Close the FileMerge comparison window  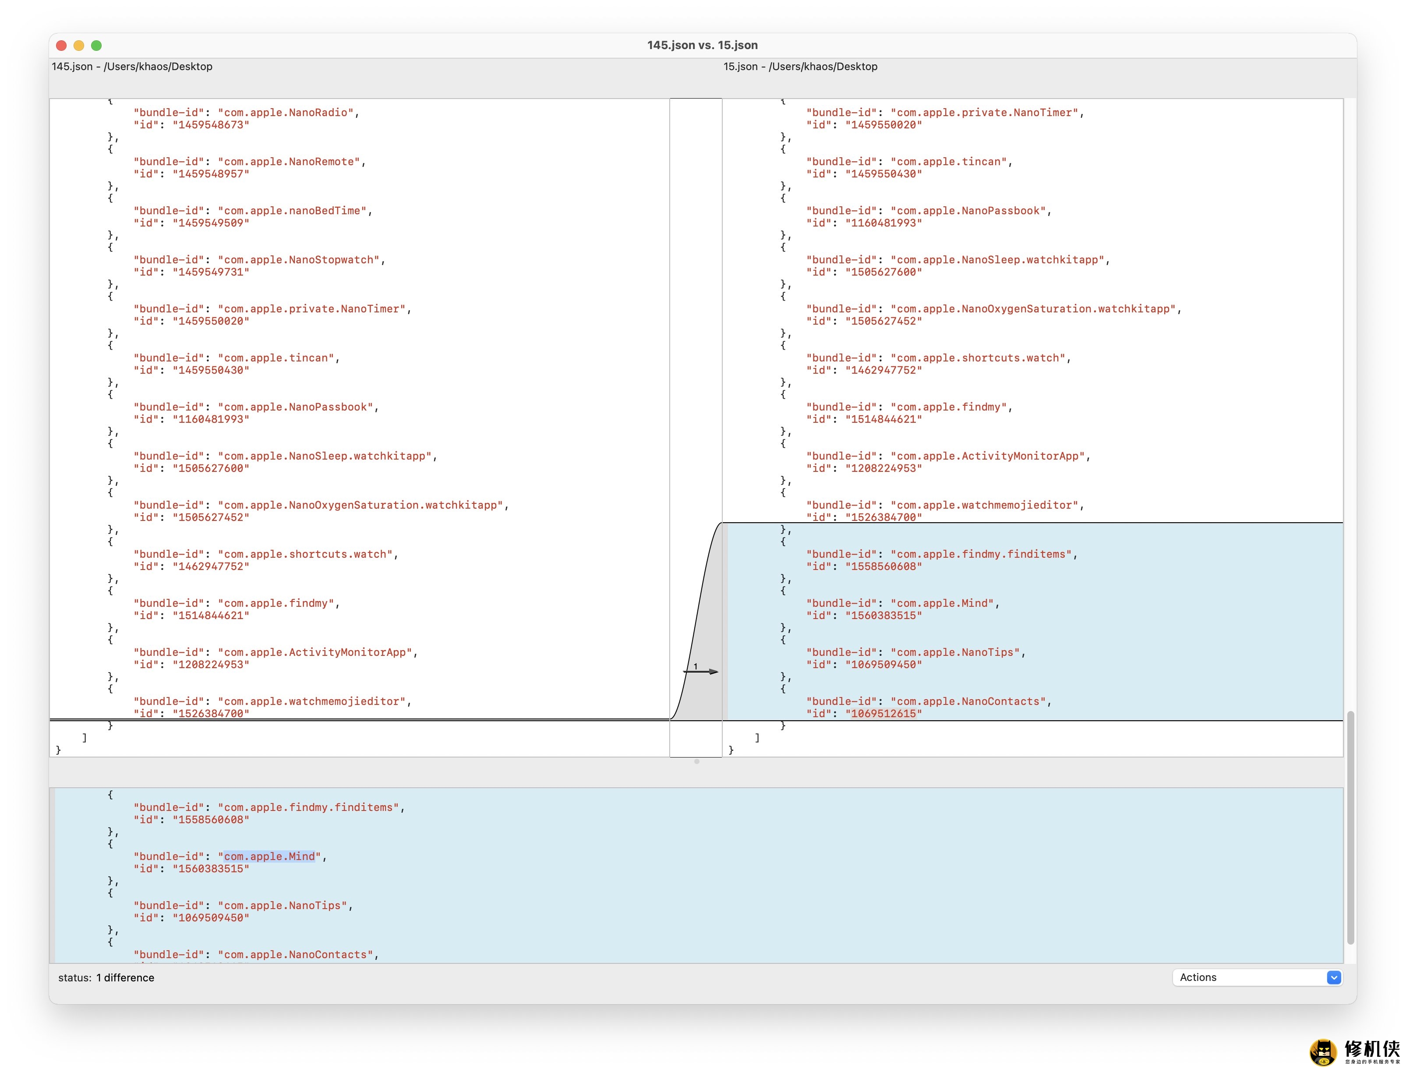[x=62, y=45]
